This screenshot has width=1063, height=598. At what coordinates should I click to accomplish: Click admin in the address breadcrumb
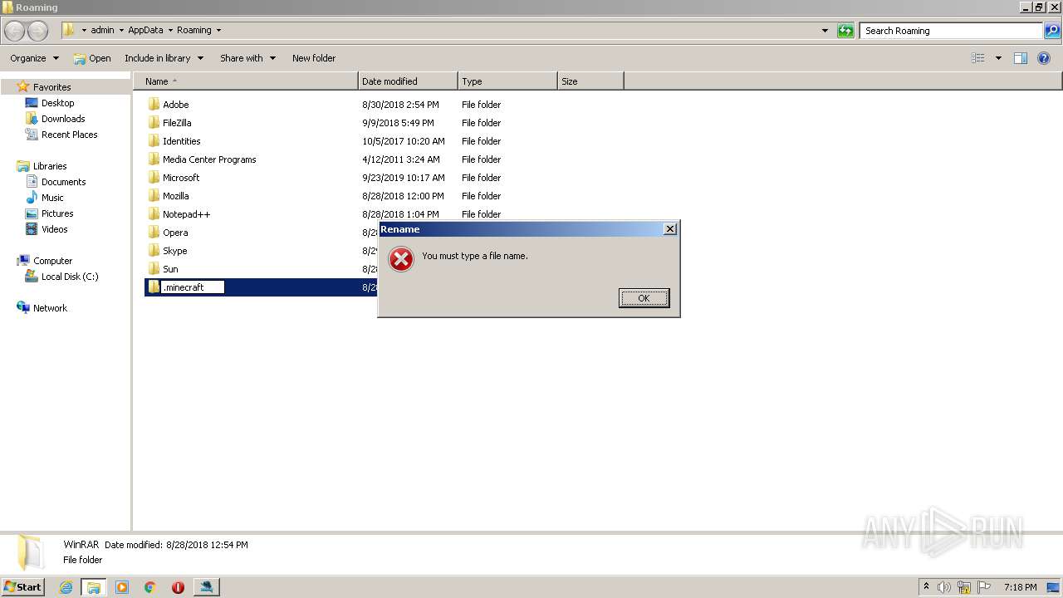pos(102,30)
